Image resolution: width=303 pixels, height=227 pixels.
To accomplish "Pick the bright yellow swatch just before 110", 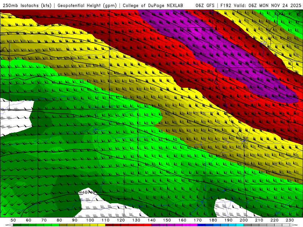I will 102,225.
